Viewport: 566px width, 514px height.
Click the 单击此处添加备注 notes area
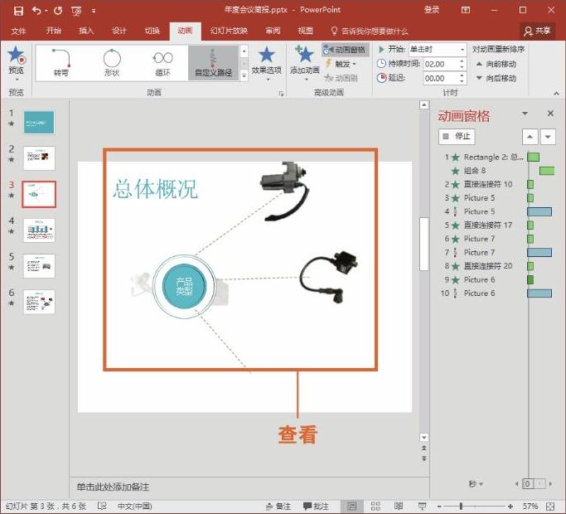(x=249, y=487)
